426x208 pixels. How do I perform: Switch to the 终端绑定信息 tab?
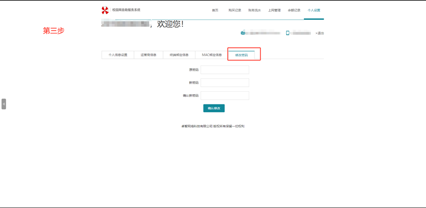click(179, 55)
